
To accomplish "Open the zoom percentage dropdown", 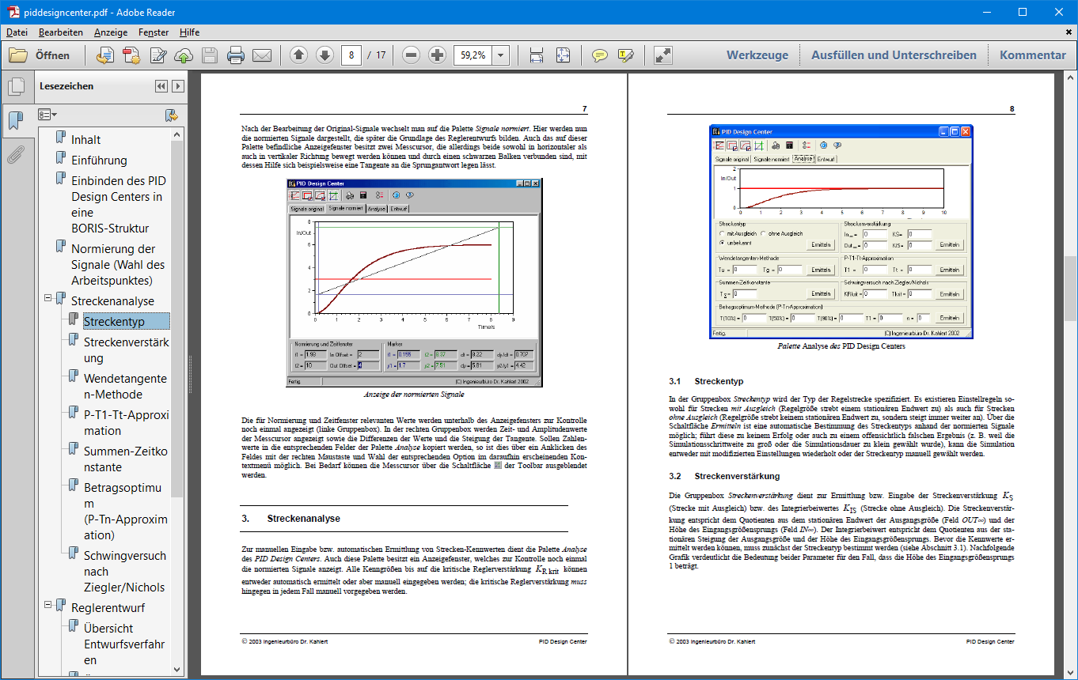I will 500,55.
